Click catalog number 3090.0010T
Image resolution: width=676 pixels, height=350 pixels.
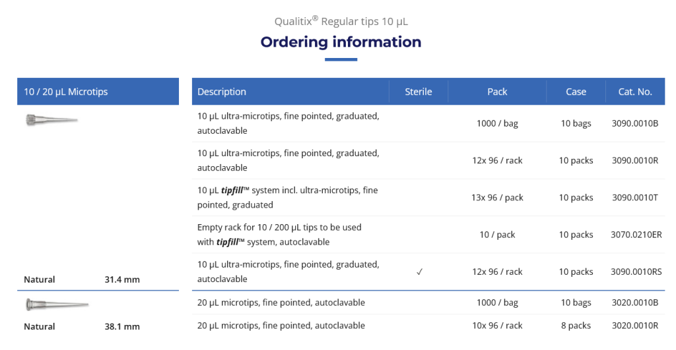click(x=635, y=197)
